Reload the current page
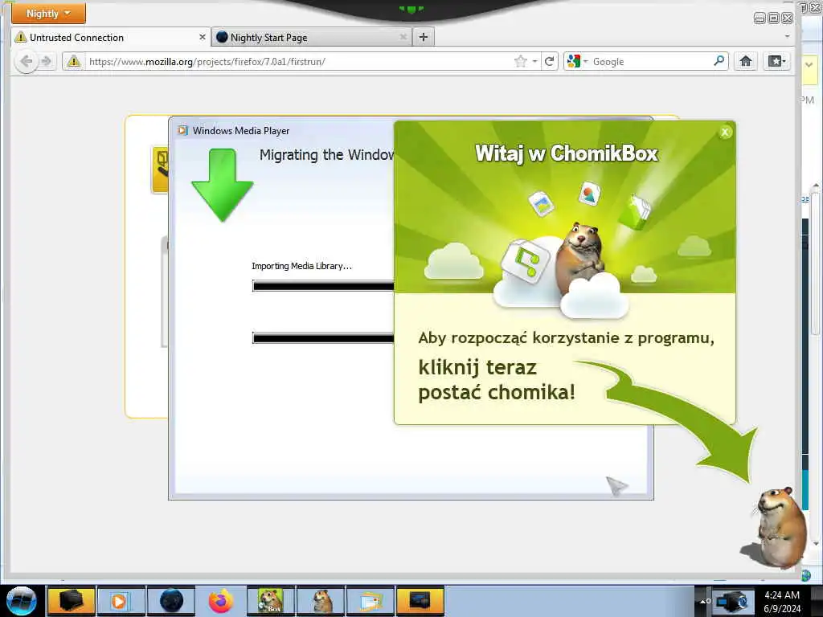Image resolution: width=823 pixels, height=617 pixels. tap(550, 61)
